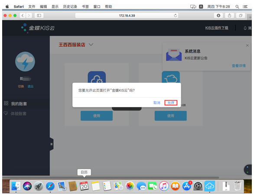The height and width of the screenshot is (195, 254).
Task: Open FaceTime from the Dock
Action: (153, 186)
